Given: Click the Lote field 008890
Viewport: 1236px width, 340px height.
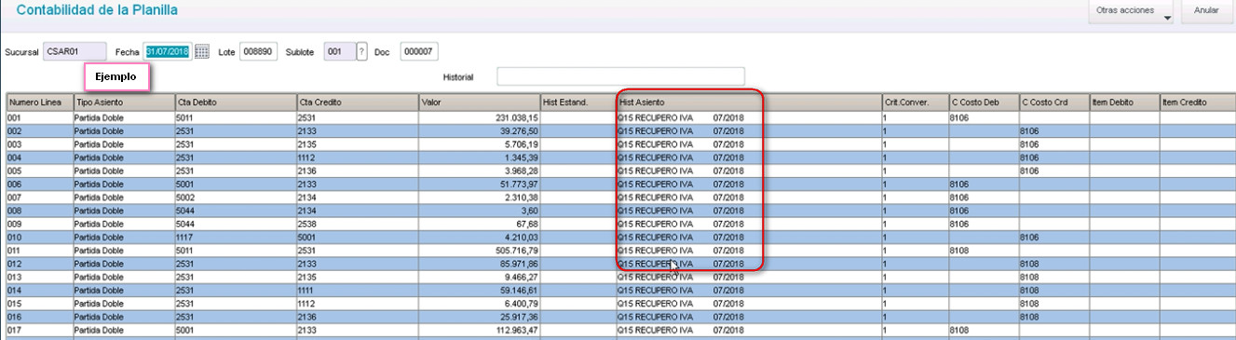Looking at the screenshot, I should pyautogui.click(x=258, y=52).
